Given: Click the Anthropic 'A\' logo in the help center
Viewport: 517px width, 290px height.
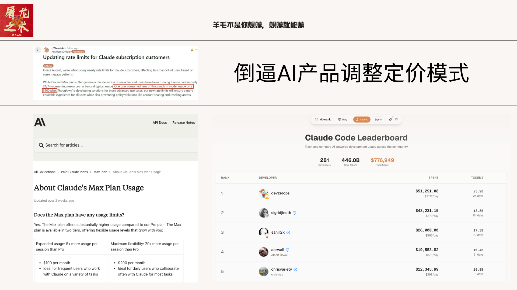Looking at the screenshot, I should (x=40, y=122).
